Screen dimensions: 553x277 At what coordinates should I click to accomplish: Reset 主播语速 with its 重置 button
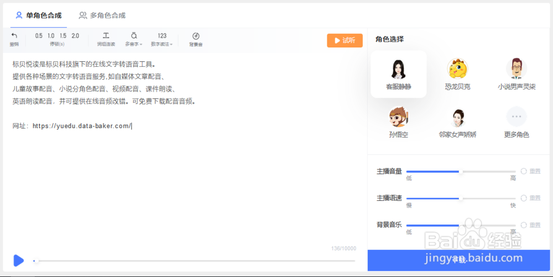531,198
